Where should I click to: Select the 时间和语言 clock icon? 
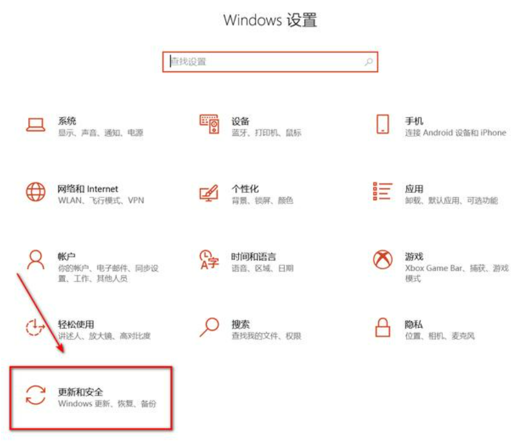[209, 260]
